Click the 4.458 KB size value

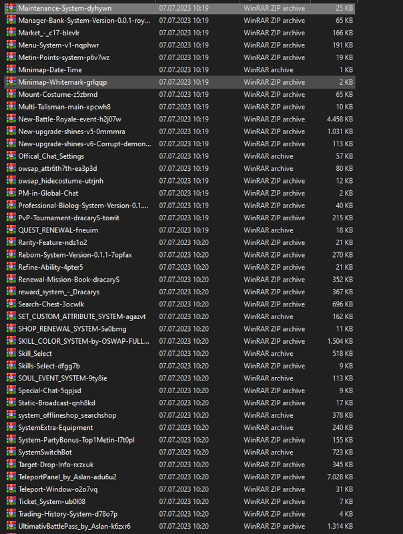pos(340,119)
